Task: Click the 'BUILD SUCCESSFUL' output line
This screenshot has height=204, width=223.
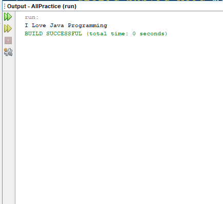Action: pyautogui.click(x=96, y=34)
